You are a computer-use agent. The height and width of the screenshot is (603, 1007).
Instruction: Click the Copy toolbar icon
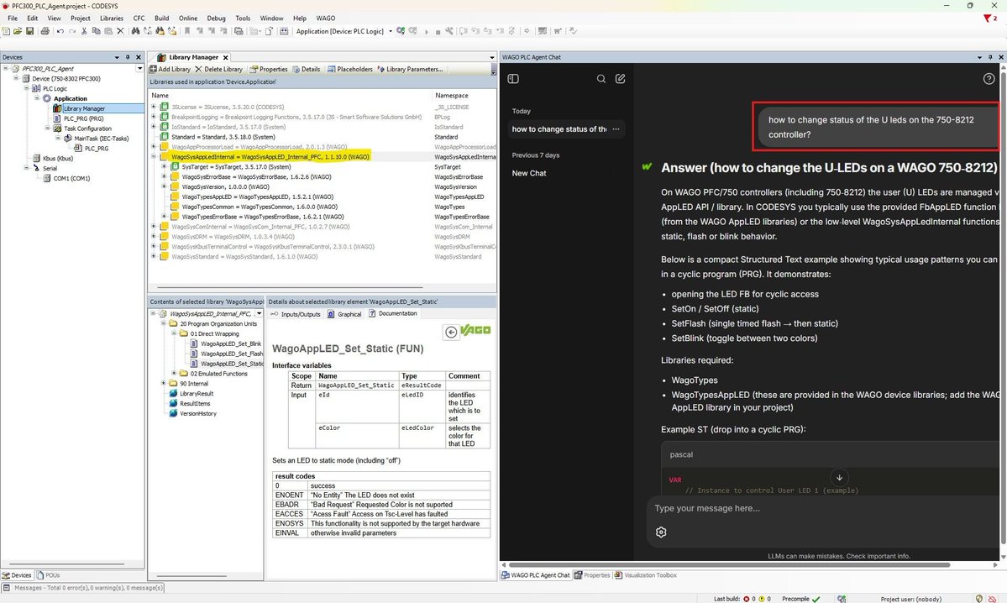click(97, 31)
